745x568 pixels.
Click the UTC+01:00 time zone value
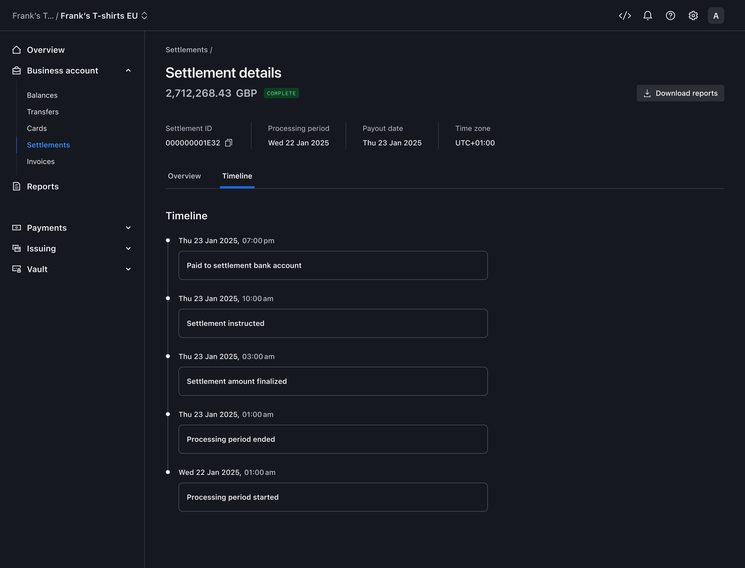[475, 143]
